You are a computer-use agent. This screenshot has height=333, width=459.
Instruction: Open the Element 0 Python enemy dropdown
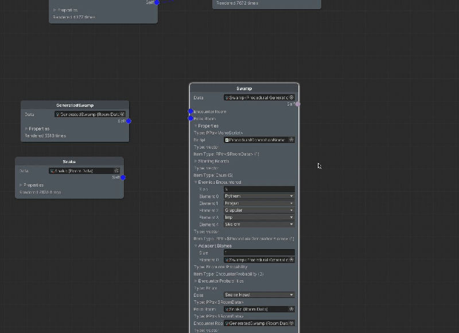259,196
